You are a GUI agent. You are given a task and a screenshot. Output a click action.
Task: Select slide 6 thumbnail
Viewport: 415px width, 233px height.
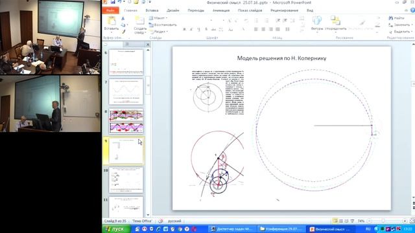click(126, 62)
